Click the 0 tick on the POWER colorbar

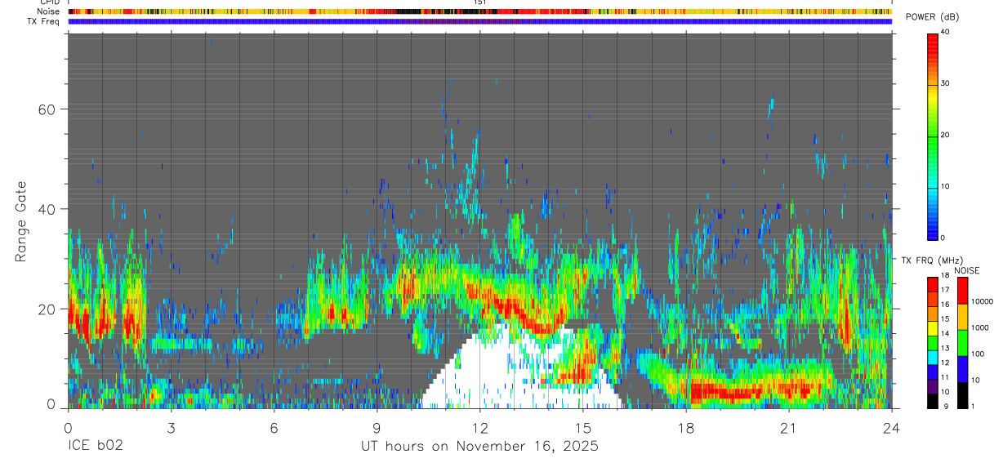(x=942, y=238)
